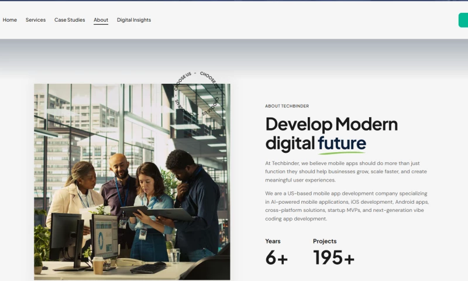468x281 pixels.
Task: Click the green button at top right
Action: pos(463,20)
